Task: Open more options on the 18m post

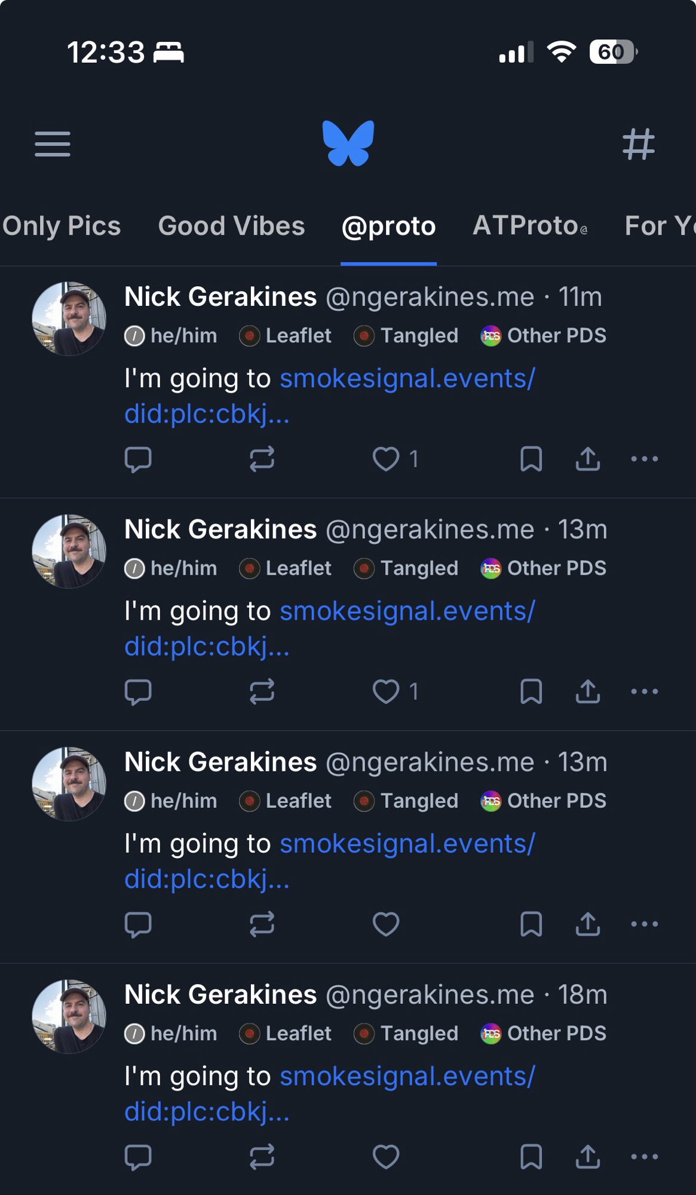Action: [645, 1157]
